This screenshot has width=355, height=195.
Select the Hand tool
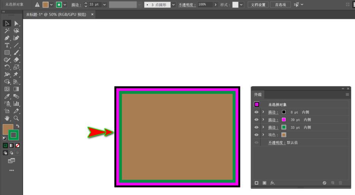pos(7,118)
